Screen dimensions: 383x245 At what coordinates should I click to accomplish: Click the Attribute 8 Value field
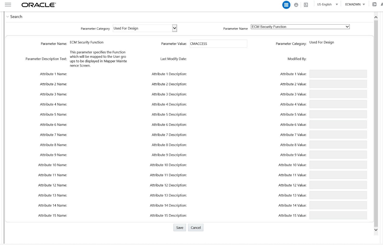pyautogui.click(x=338, y=145)
